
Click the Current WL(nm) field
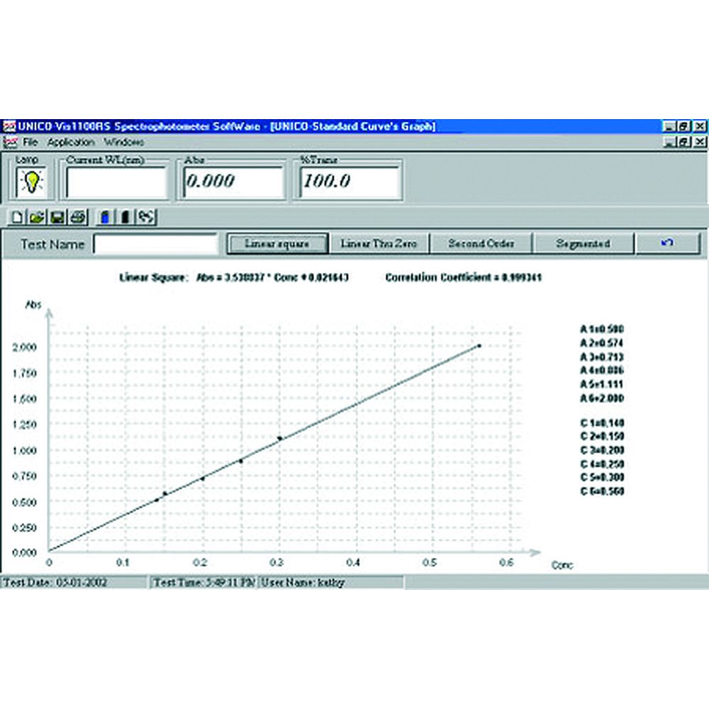[116, 183]
